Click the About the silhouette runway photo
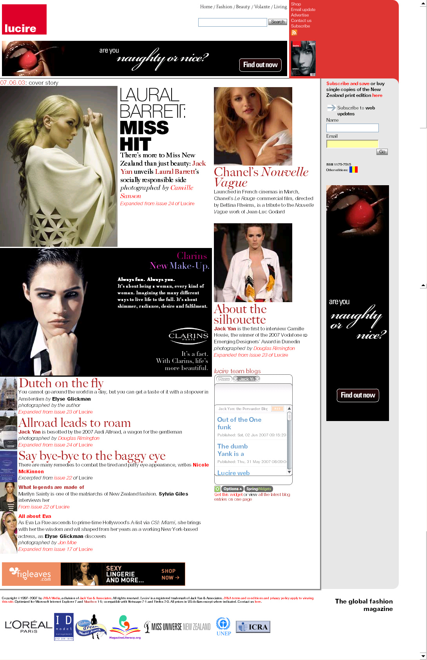 (x=253, y=263)
